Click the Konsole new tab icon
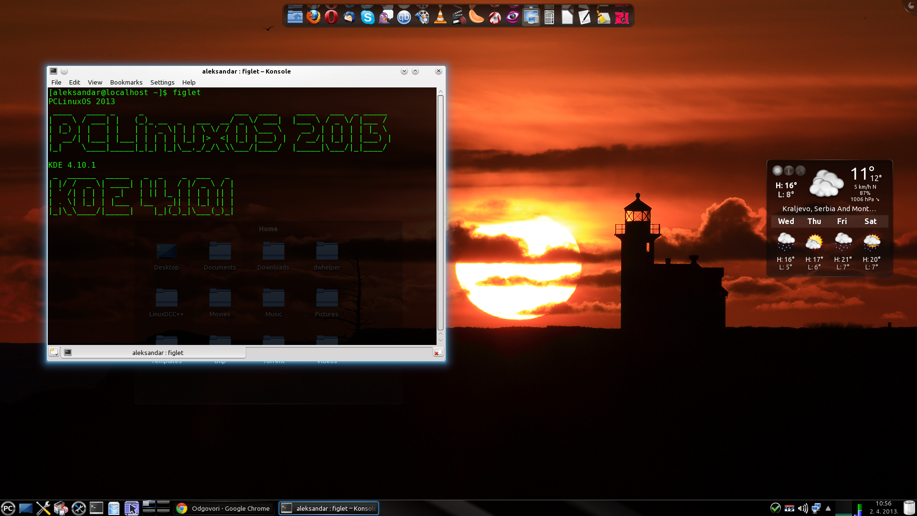This screenshot has width=917, height=516. point(54,352)
